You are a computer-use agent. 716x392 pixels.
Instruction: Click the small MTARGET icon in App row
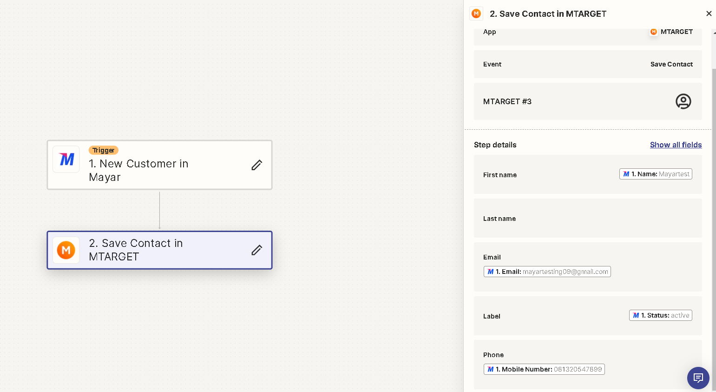point(654,32)
